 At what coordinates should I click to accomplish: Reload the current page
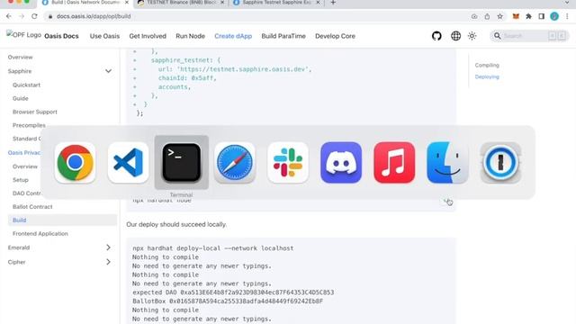(x=34, y=16)
